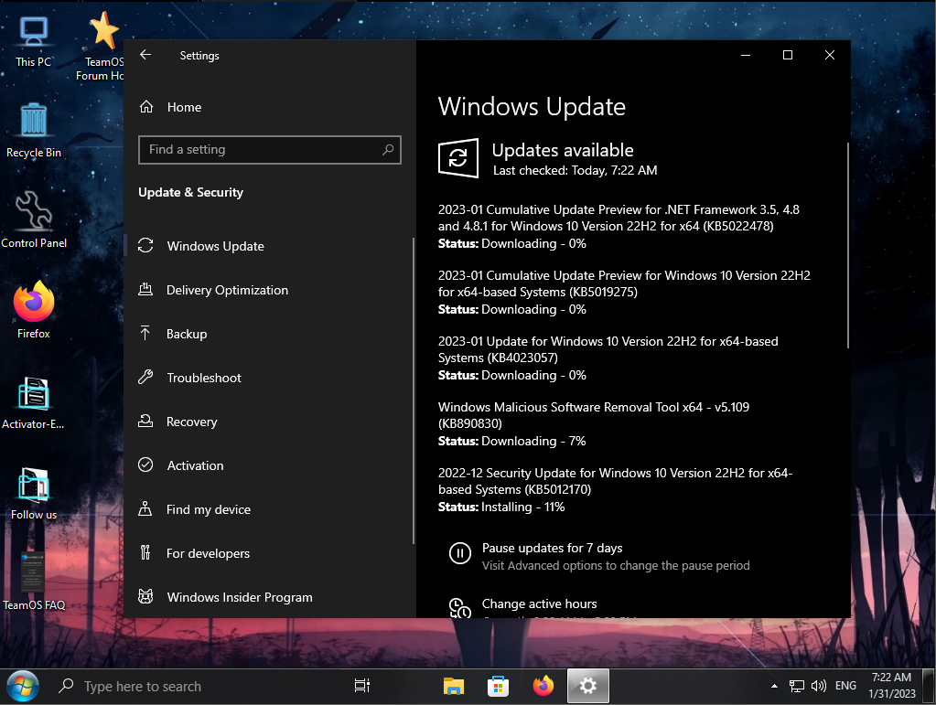Select the Activator-E... desktop file
Viewport: 936px width, 705px height.
point(34,402)
